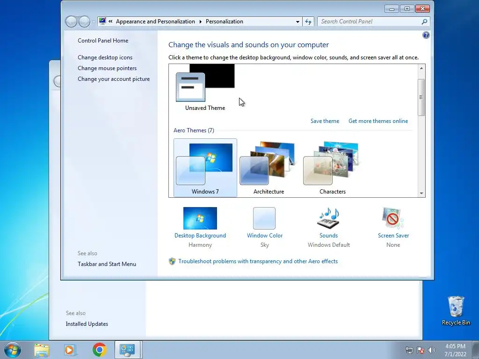Click the search magnifier icon

(x=424, y=22)
